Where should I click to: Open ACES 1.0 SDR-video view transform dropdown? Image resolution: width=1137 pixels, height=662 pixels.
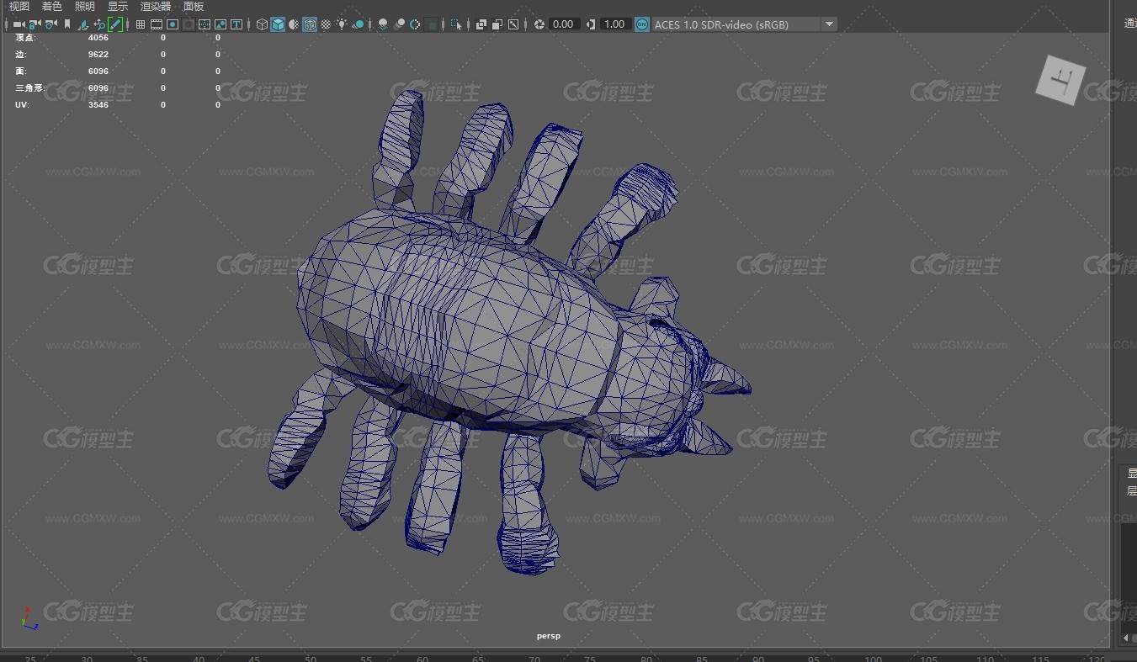[x=745, y=24]
